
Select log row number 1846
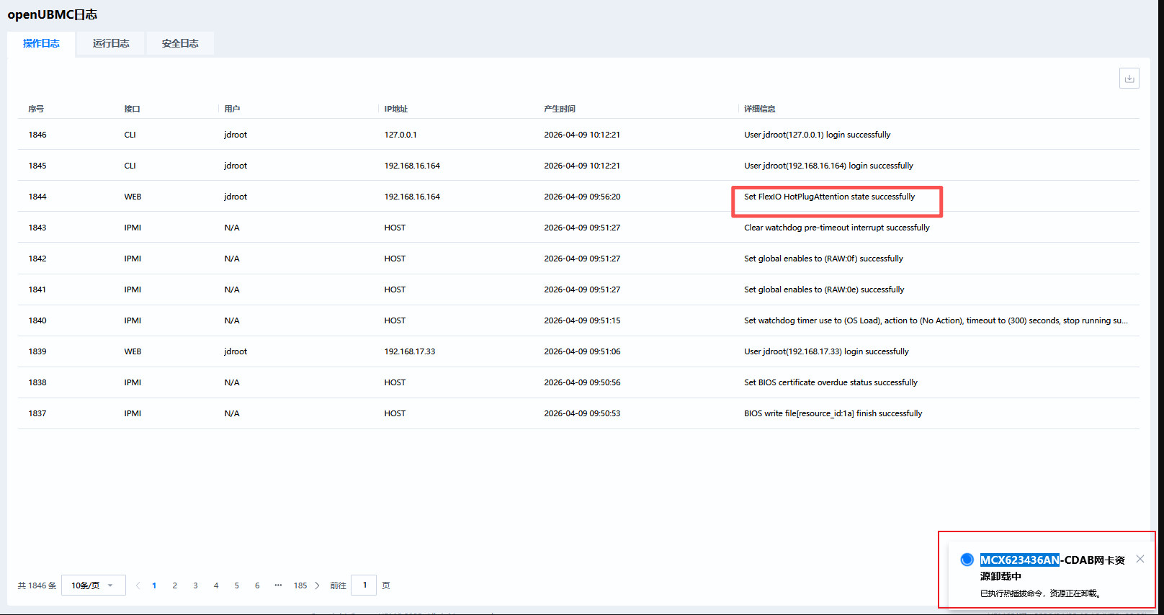(578, 135)
